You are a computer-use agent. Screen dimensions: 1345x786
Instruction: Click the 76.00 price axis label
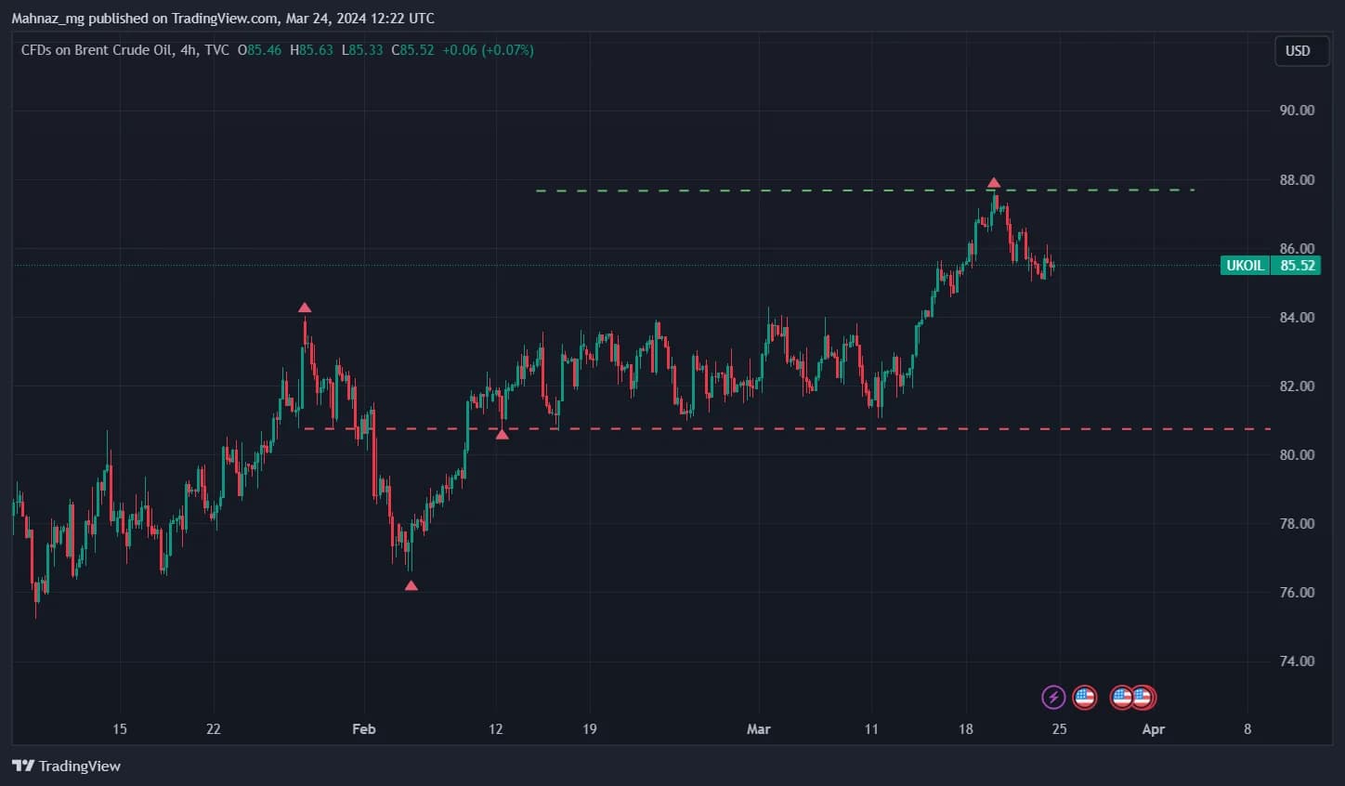(1297, 592)
